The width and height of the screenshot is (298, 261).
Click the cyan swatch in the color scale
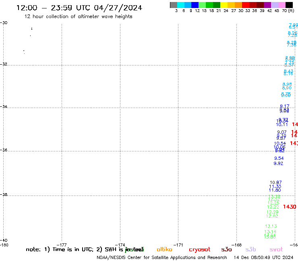(x=181, y=5)
